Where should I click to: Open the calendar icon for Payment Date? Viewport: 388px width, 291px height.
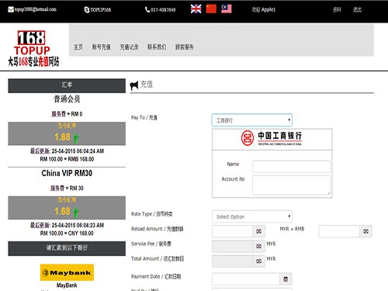tap(286, 279)
